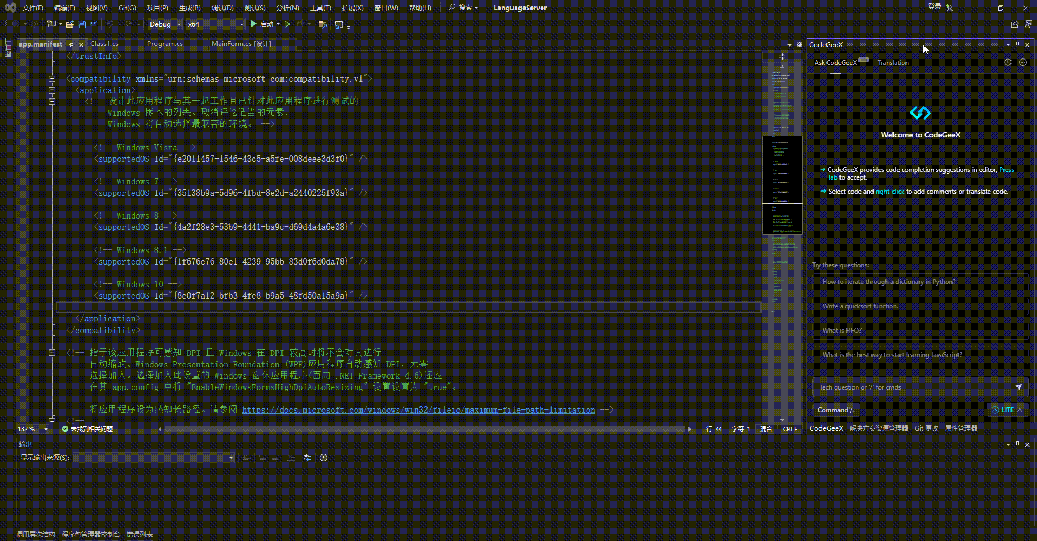
Task: Open the 调试(D) menu
Action: tap(222, 8)
